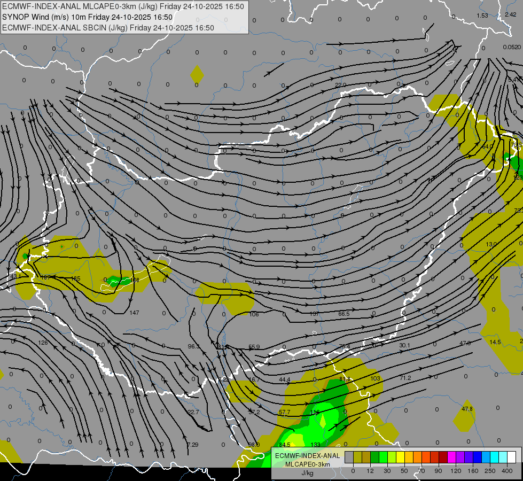Pick the purple swatch right of the 120 tick
The width and height of the screenshot is (523, 481).
pos(460,457)
